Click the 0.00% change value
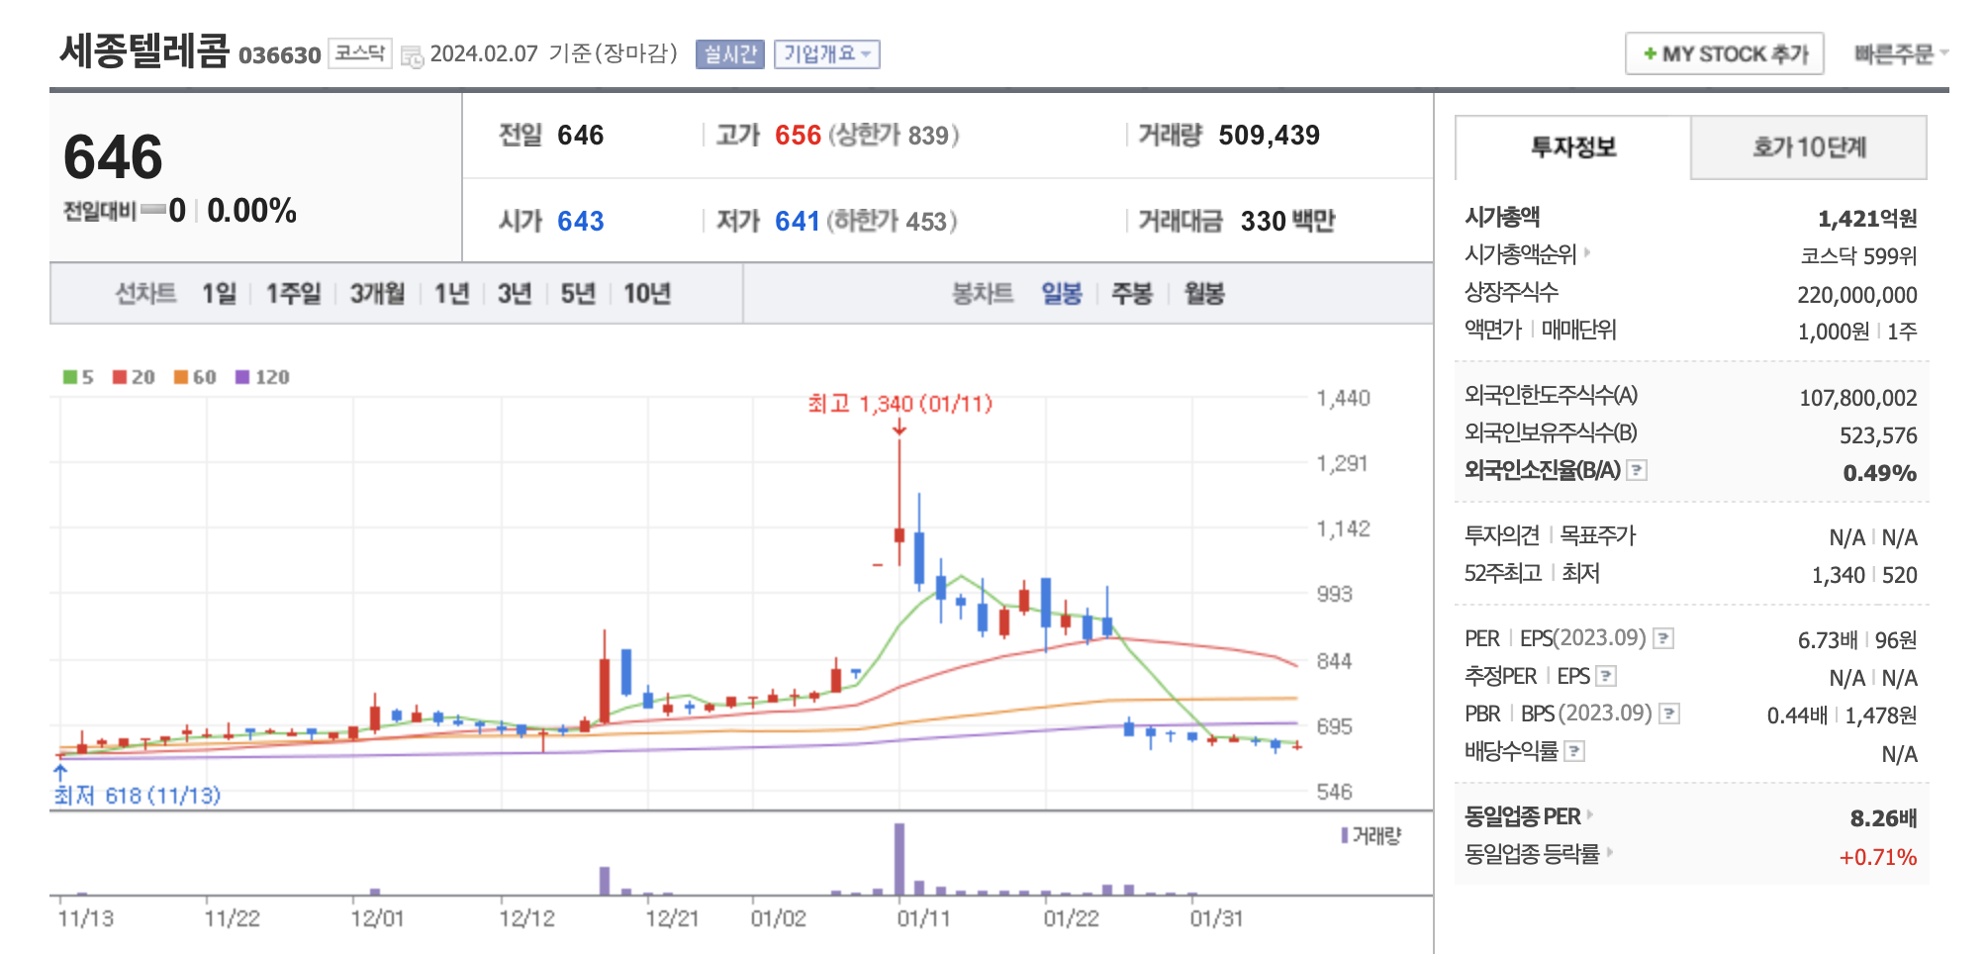Image resolution: width=1987 pixels, height=954 pixels. [x=251, y=211]
